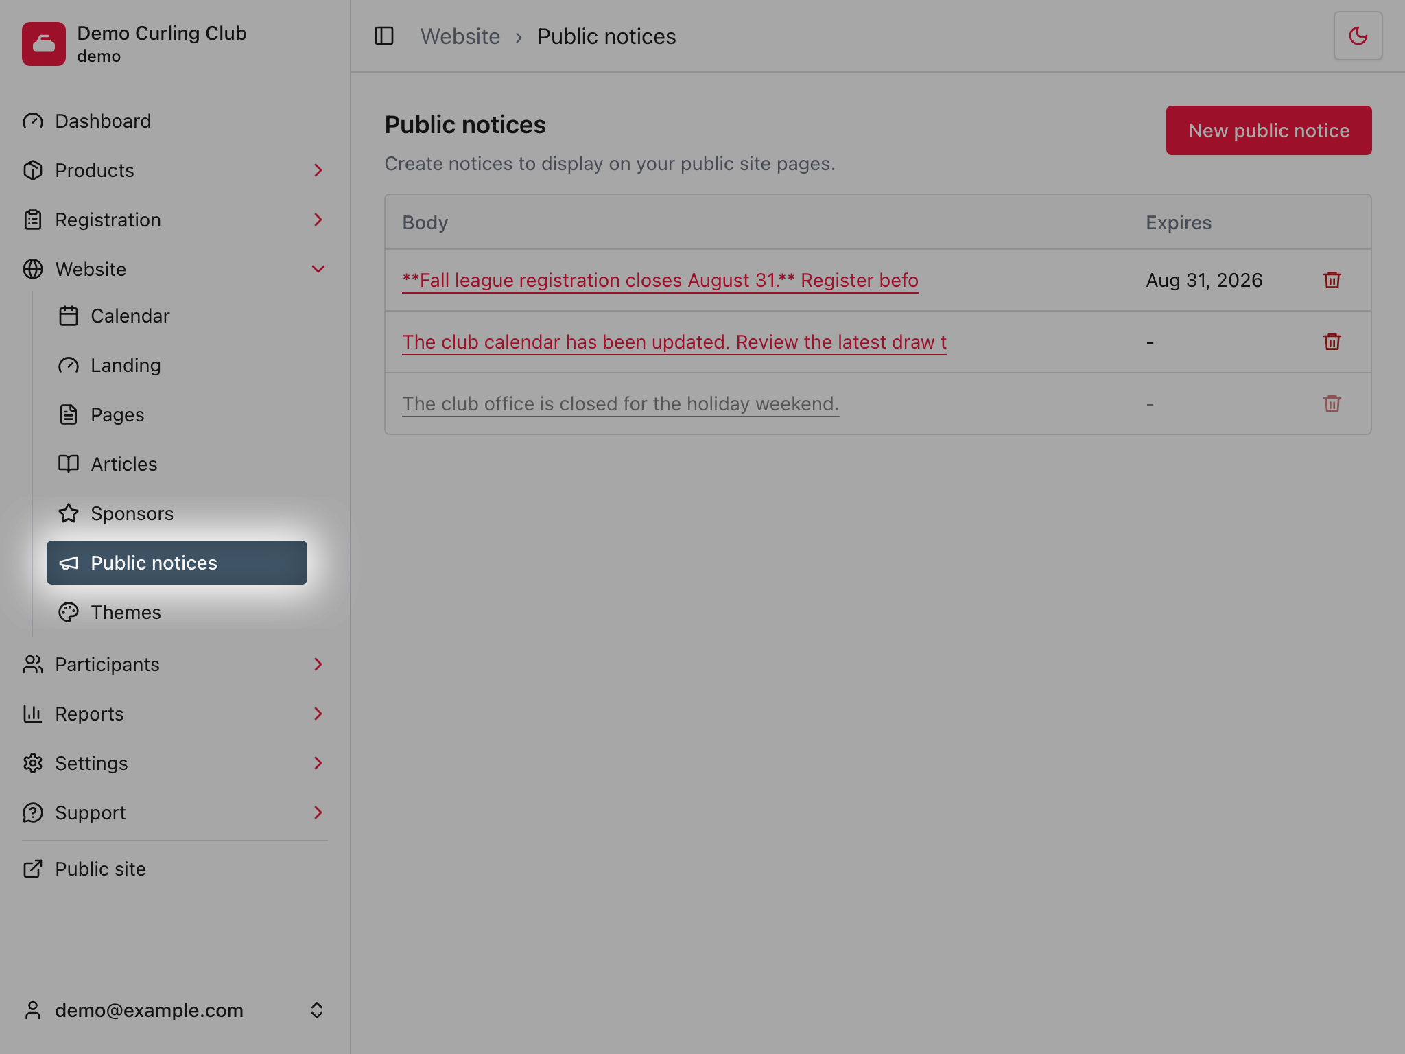Click the Aug 31, 2026 expiry cell
This screenshot has width=1405, height=1054.
click(x=1204, y=280)
